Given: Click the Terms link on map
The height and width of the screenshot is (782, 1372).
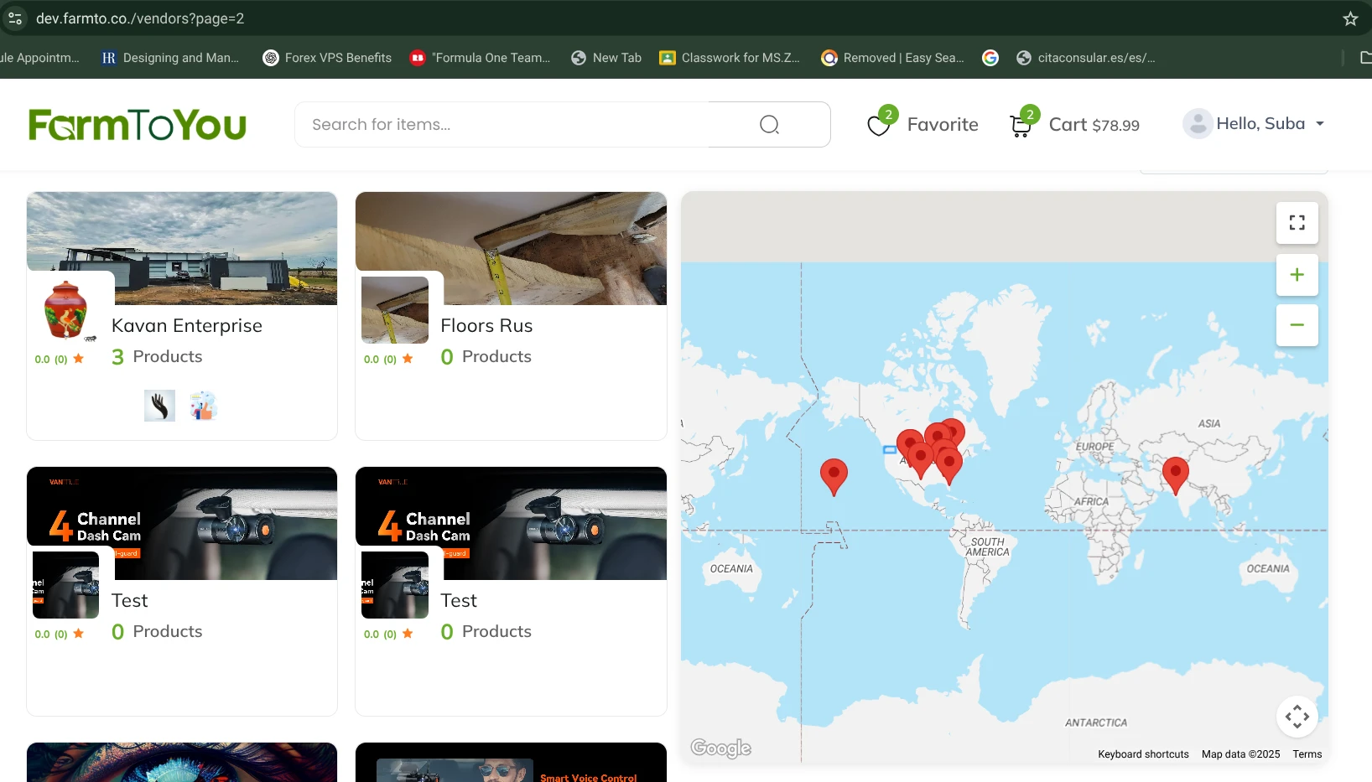Looking at the screenshot, I should pos(1307,754).
